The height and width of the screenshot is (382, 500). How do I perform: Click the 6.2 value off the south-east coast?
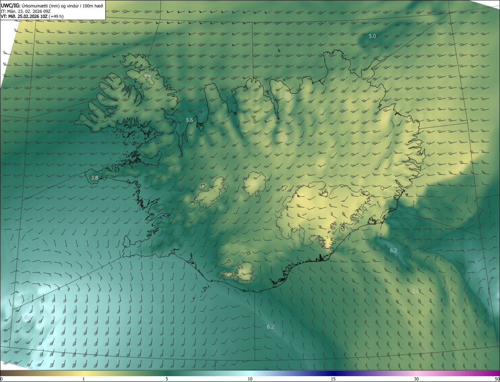click(x=393, y=250)
